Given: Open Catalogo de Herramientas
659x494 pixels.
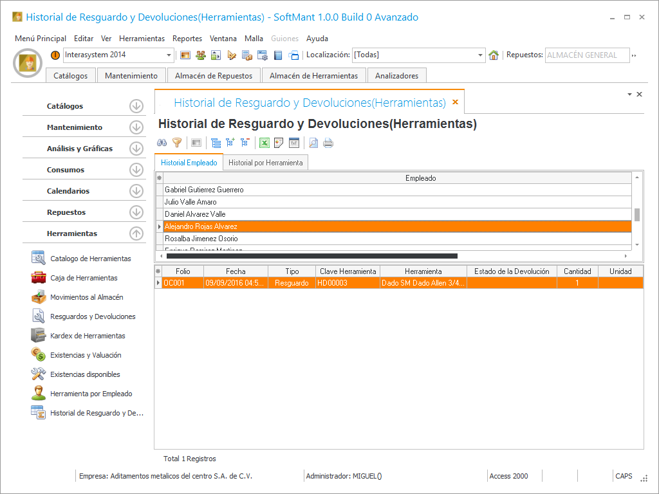Looking at the screenshot, I should tap(90, 259).
